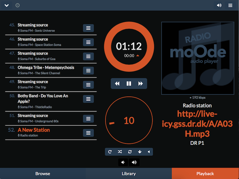Screen dimensions: 239x179
Task: Skip to previous track
Action: [x=117, y=84]
